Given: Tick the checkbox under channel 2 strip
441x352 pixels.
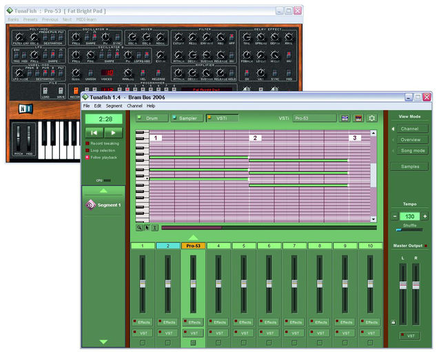Looking at the screenshot, I should (x=168, y=343).
